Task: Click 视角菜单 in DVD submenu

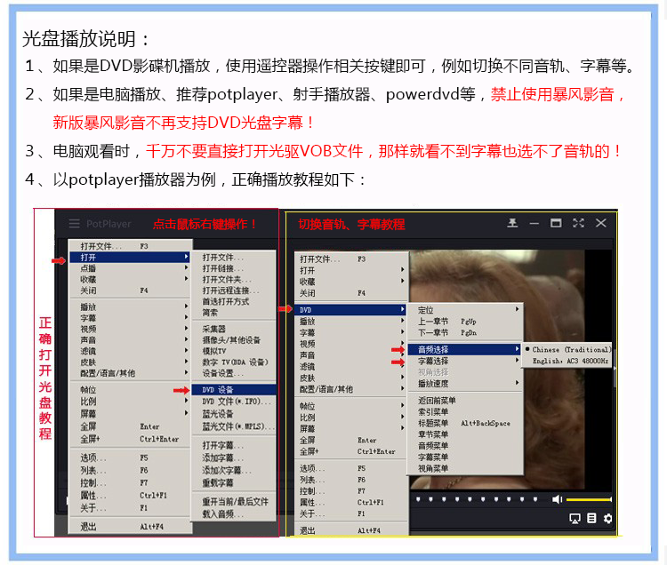Action: (464, 468)
